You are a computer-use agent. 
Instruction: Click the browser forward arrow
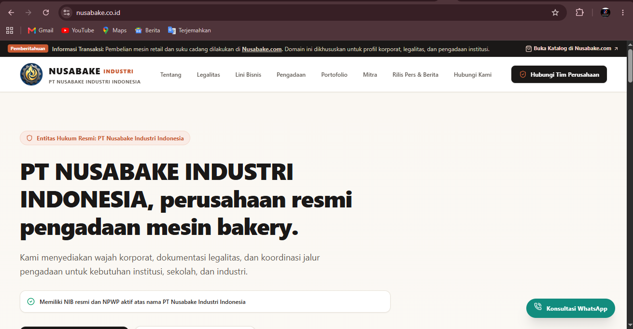tap(28, 13)
